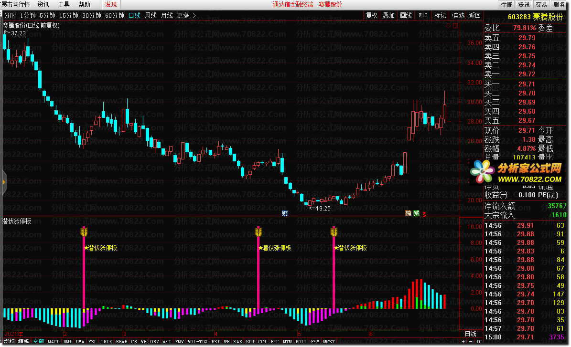Select the VR indicator tab
The height and width of the screenshot is (347, 571).
click(143, 341)
